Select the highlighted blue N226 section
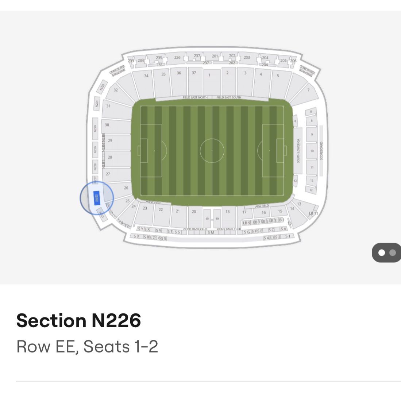 coord(97,198)
